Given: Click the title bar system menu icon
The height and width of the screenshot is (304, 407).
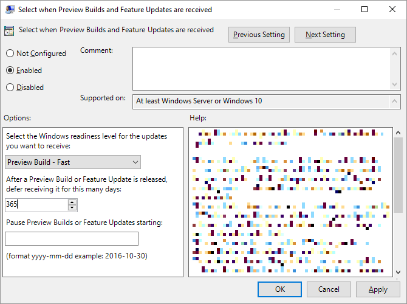Looking at the screenshot, I should 10,9.
